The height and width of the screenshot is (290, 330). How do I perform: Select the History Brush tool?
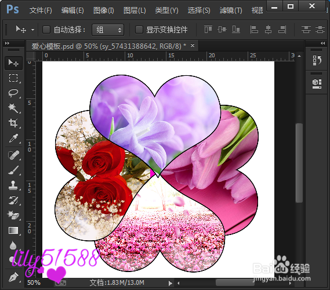(x=13, y=200)
